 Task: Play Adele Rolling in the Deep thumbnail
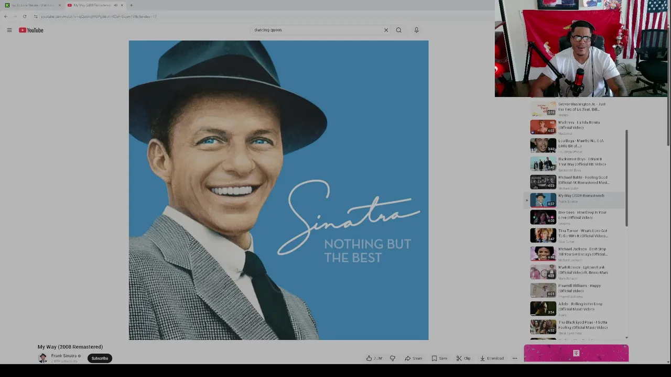543,309
